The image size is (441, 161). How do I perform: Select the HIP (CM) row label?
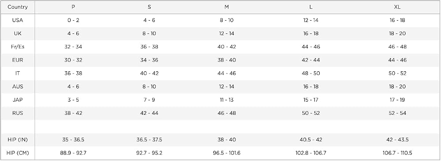point(18,153)
